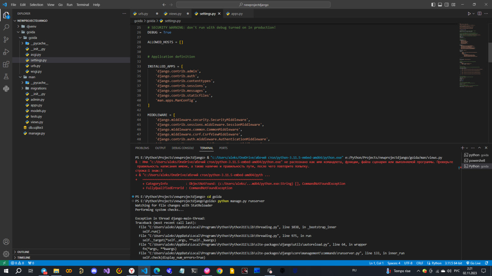This screenshot has height=276, width=492.
Task: Open manage.py in the Explorer
Action: [71, 133]
